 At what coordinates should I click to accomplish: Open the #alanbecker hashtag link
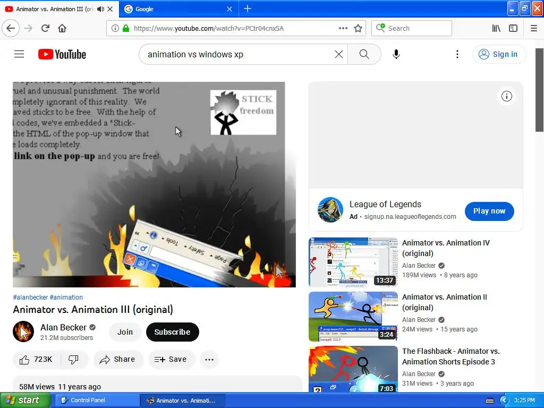[x=30, y=297]
